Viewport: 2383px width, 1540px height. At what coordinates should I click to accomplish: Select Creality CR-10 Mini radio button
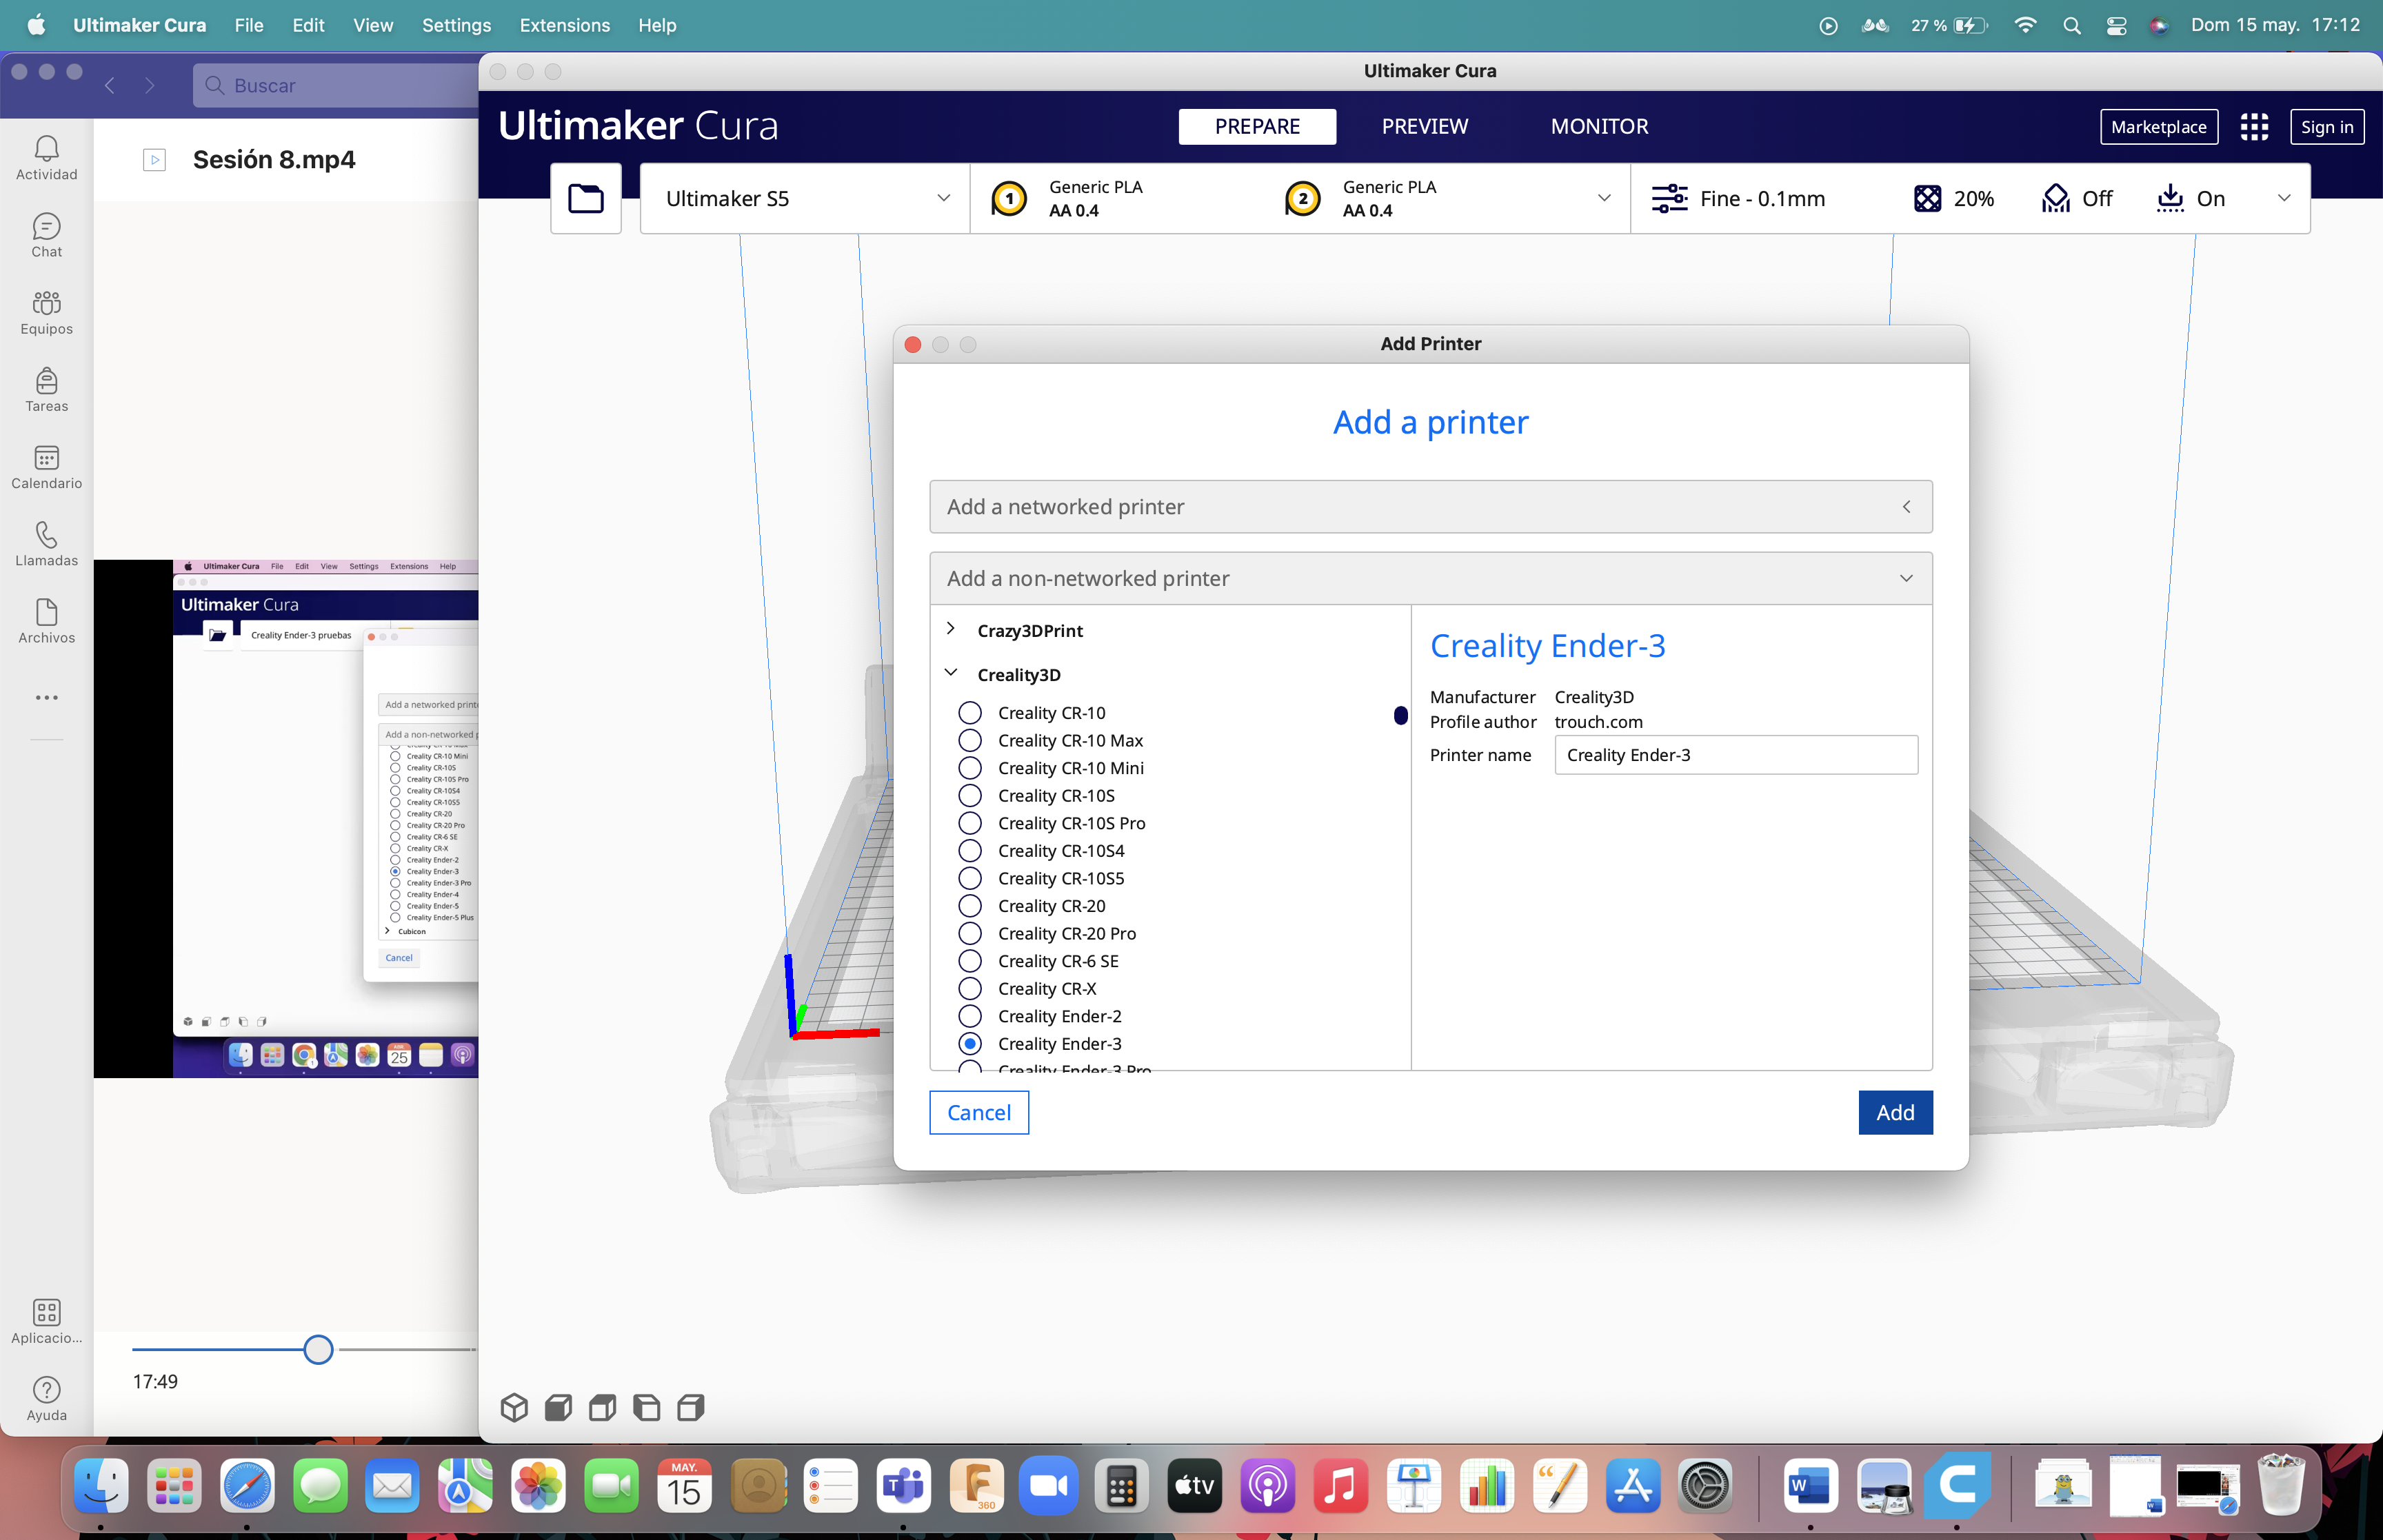[x=969, y=767]
